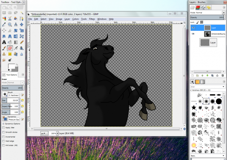227x160 pixels.
Task: Open the Layers dock tab menu arrow
Action: point(224,7)
